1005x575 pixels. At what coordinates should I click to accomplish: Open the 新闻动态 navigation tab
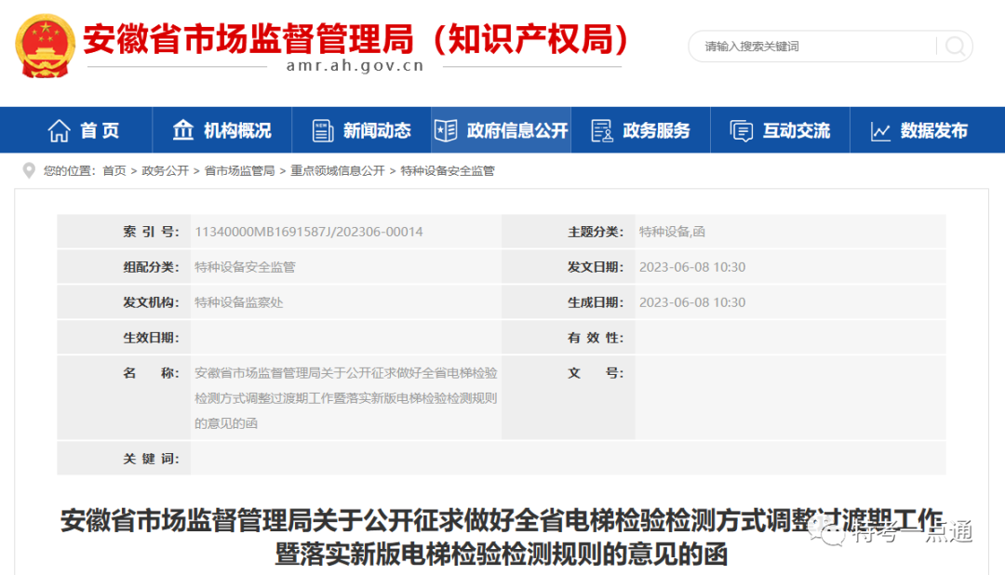[x=361, y=130]
